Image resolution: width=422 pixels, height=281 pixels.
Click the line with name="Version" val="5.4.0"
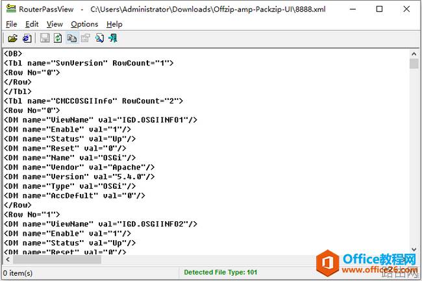point(79,177)
